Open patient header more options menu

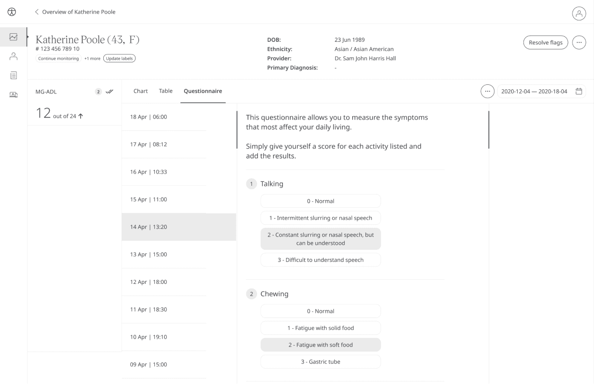click(x=579, y=42)
